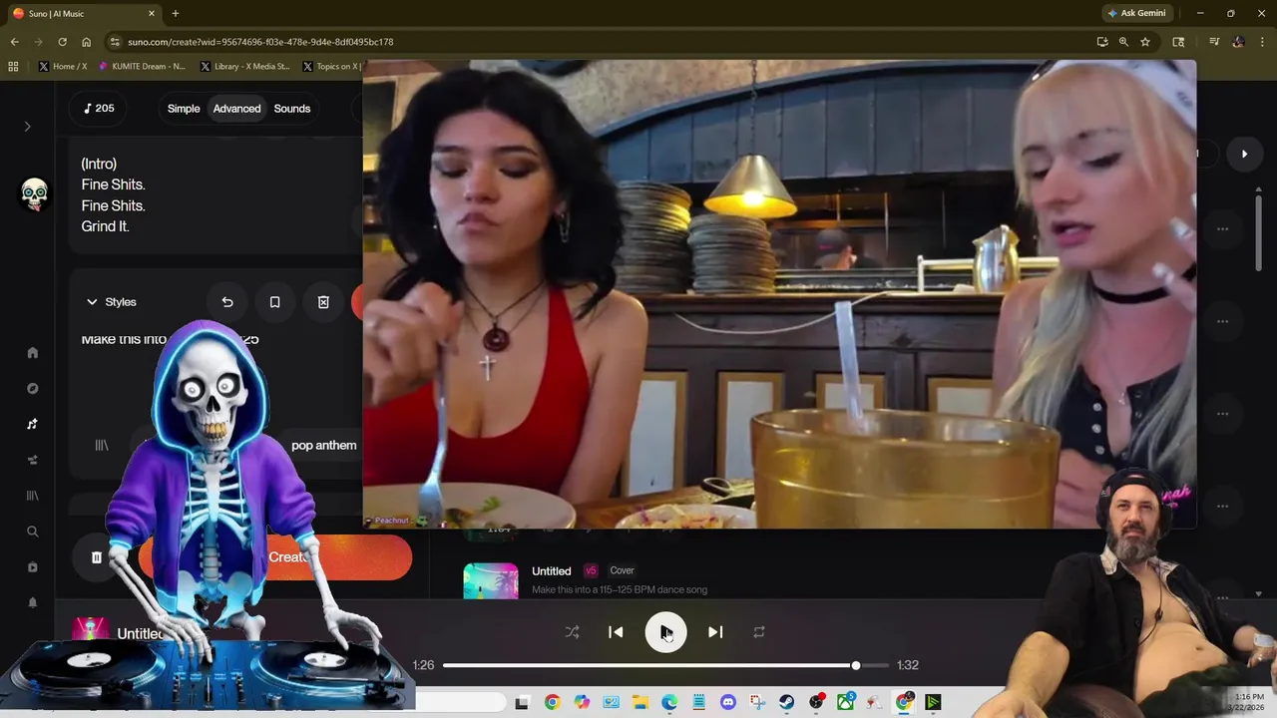Toggle shuffle in the player bar
Viewport: 1277px width, 718px height.
tap(572, 632)
